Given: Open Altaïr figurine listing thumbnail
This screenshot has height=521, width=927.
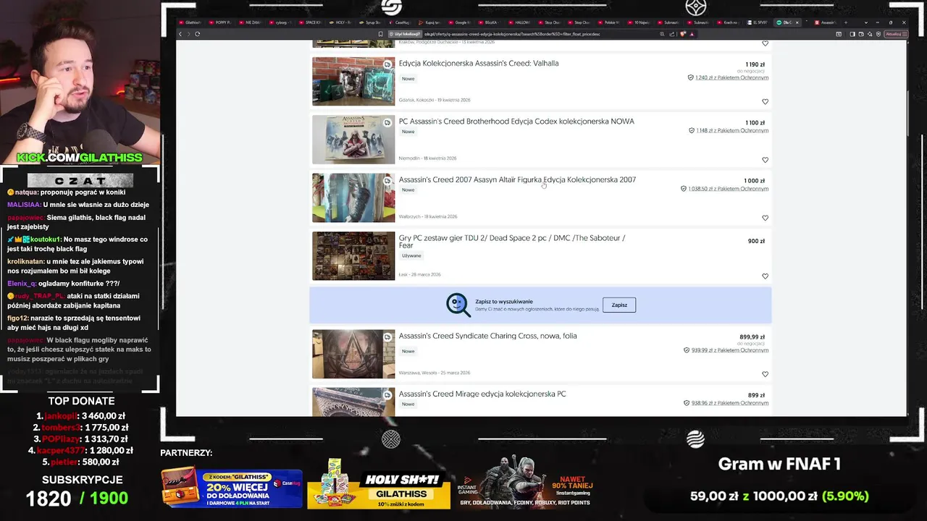Looking at the screenshot, I should pos(353,198).
